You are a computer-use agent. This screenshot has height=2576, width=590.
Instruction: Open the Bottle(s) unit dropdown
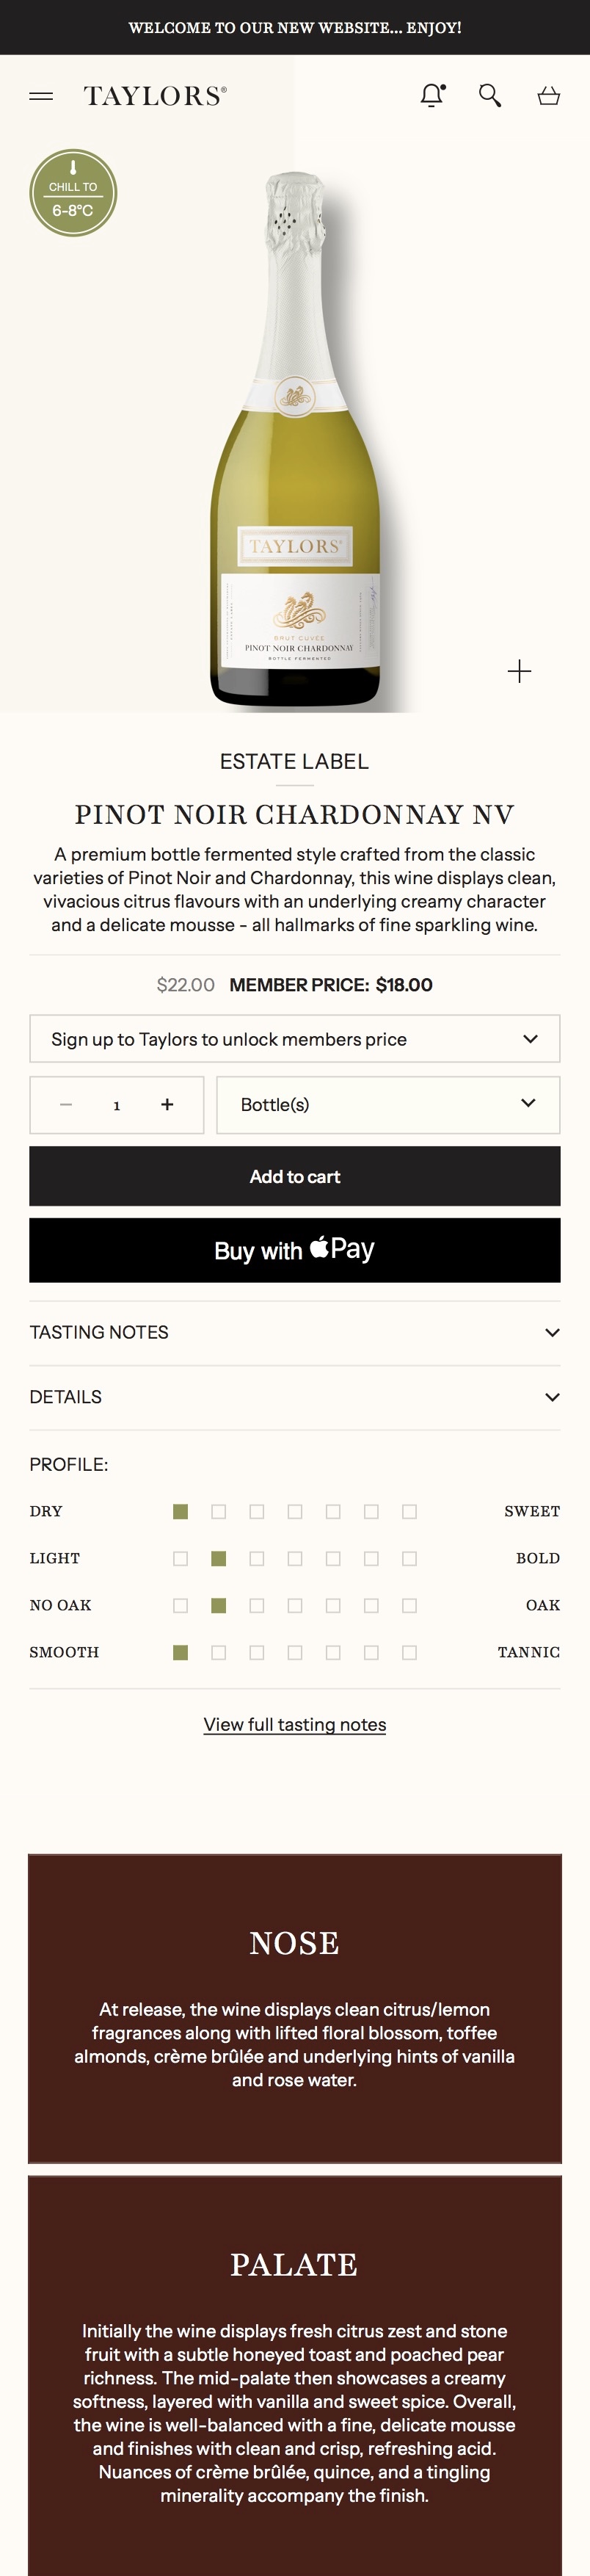[x=387, y=1104]
